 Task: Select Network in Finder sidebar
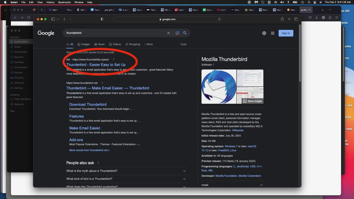pyautogui.click(x=19, y=104)
